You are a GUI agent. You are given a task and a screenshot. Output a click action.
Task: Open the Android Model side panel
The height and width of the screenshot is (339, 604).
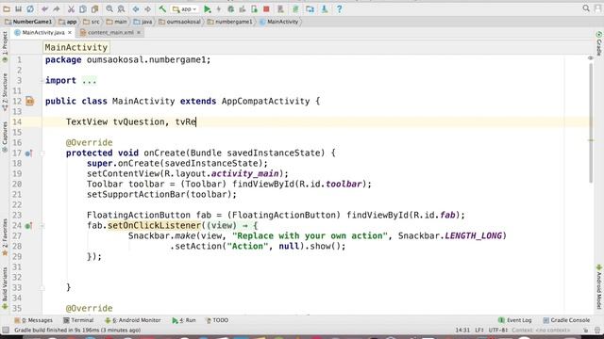tap(599, 286)
